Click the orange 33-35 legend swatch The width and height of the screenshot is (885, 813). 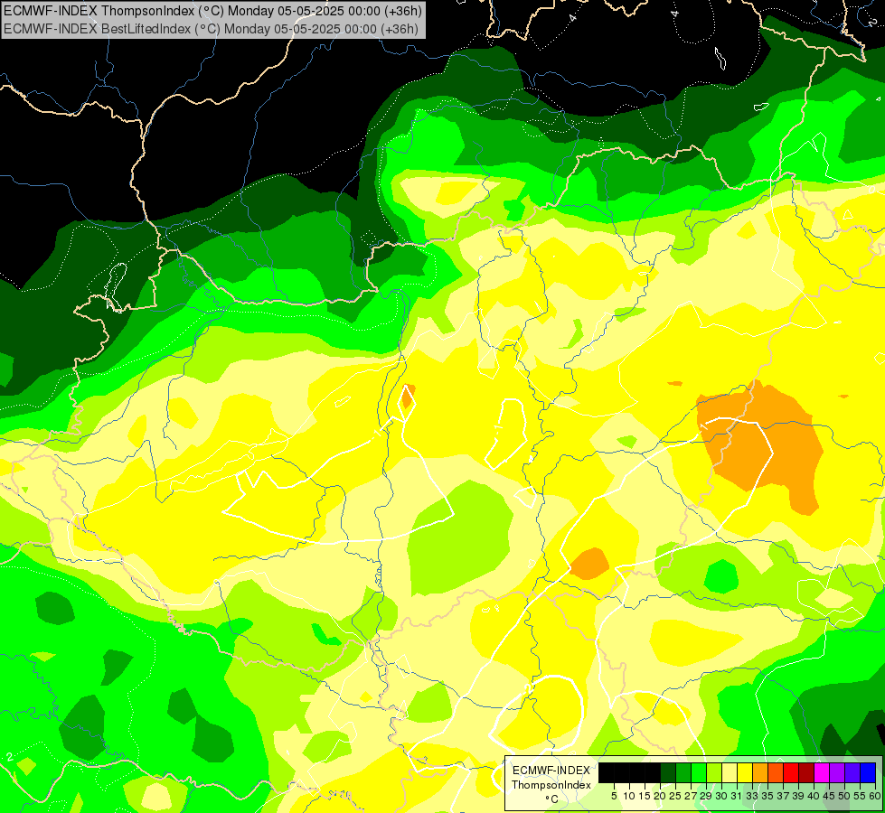coord(760,773)
